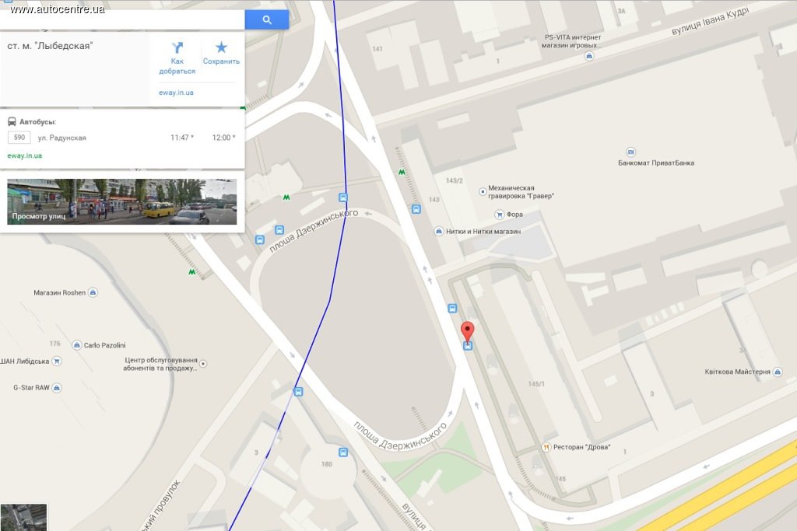Select Ресторан "Дрова" fork icon
Screen dimensions: 797x531
(x=546, y=447)
